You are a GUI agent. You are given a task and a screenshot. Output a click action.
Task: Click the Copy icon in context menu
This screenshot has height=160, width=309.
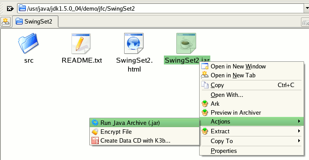pyautogui.click(x=205, y=85)
